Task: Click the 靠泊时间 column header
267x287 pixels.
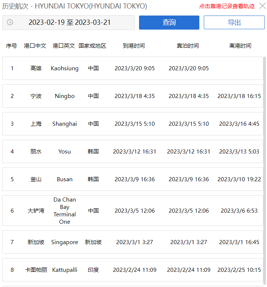Action: click(188, 46)
